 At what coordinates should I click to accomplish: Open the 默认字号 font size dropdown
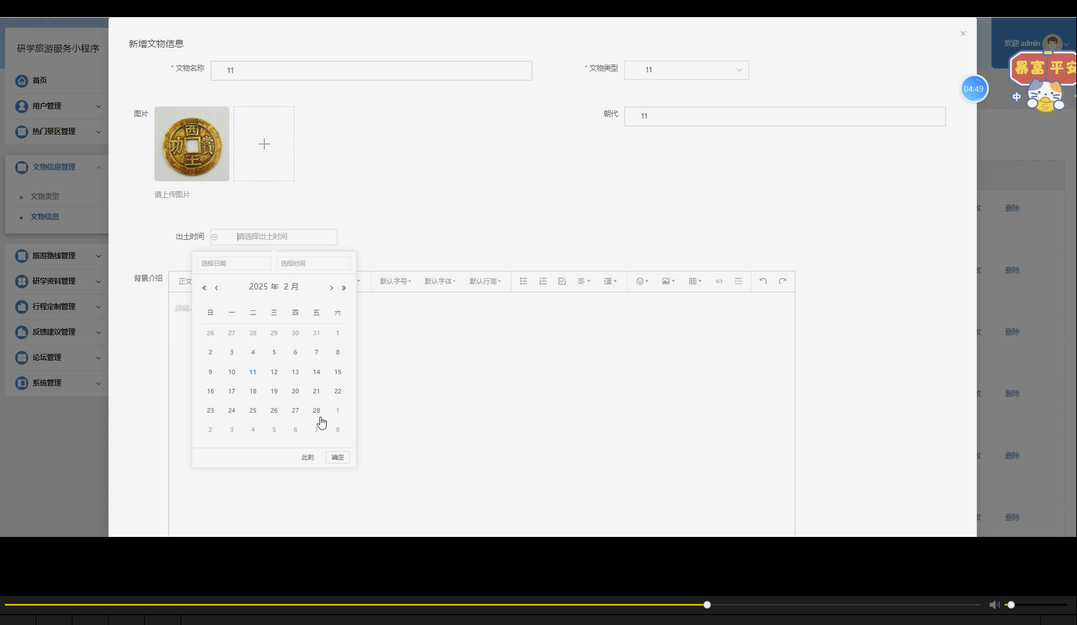[395, 281]
